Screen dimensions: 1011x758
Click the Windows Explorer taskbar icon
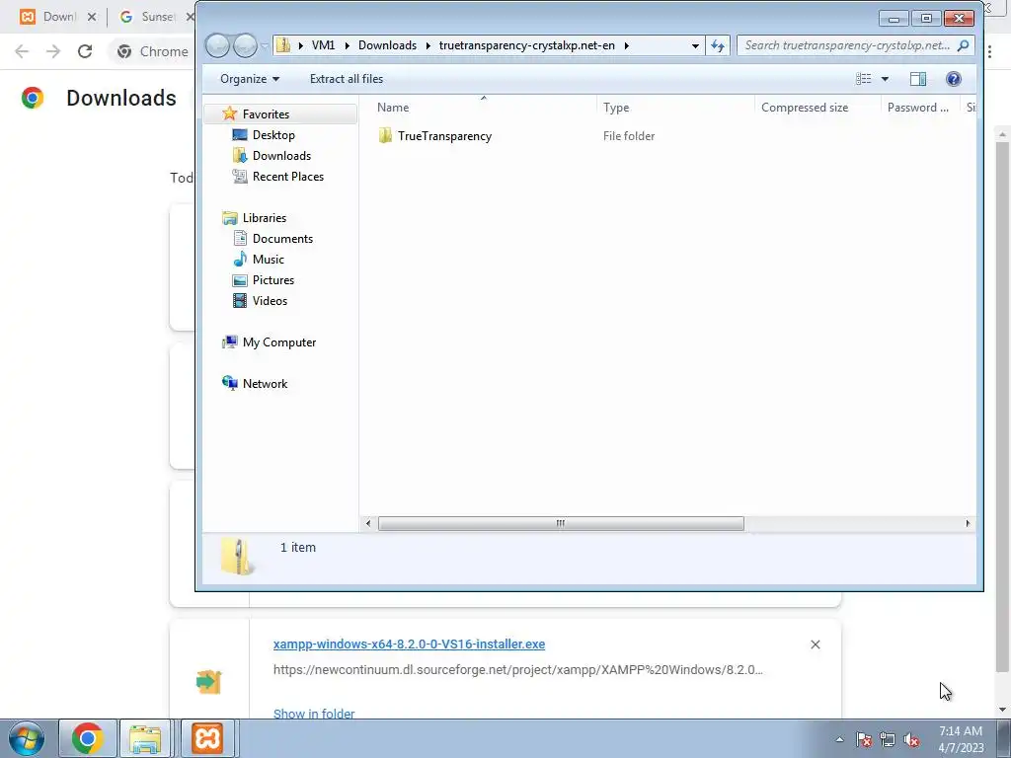click(x=146, y=738)
